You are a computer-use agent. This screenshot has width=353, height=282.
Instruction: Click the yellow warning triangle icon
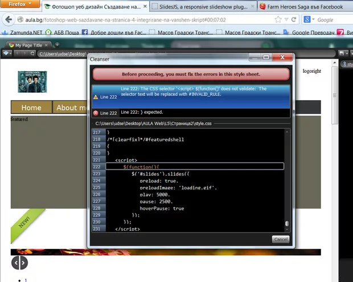(96, 97)
